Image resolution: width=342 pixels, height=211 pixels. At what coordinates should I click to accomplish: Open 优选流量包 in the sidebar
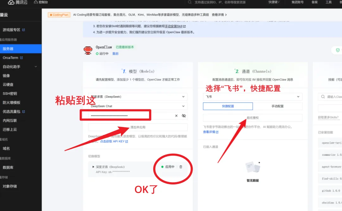pos(11,111)
